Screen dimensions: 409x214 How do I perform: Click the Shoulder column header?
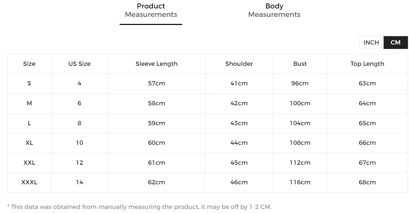239,64
